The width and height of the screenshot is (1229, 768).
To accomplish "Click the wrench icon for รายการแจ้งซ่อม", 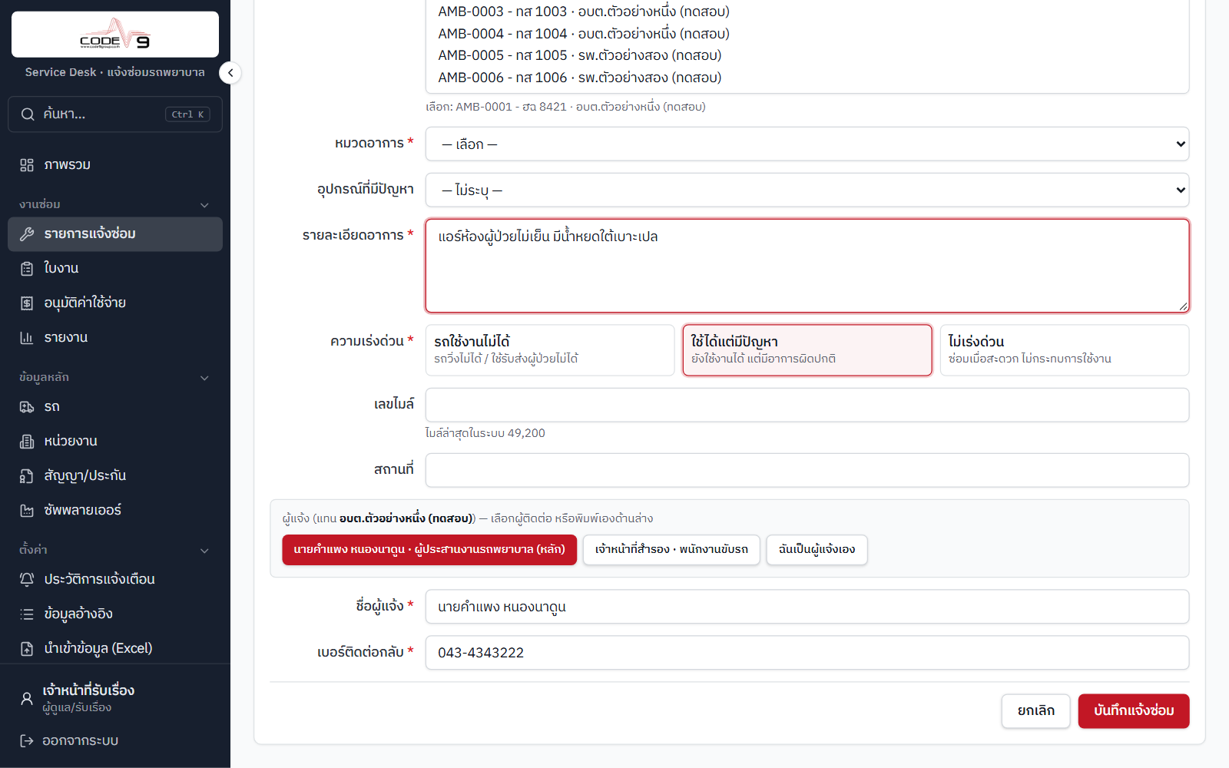I will click(27, 234).
